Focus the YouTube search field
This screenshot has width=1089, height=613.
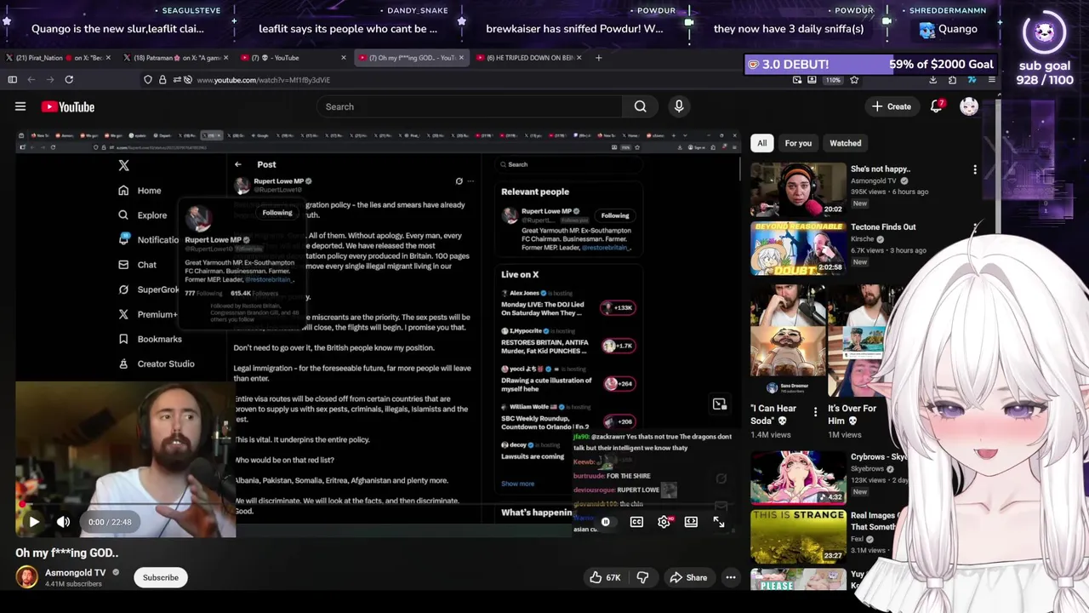pos(470,106)
